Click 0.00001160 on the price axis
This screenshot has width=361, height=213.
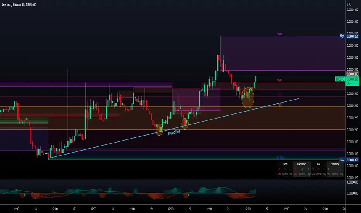coord(352,154)
